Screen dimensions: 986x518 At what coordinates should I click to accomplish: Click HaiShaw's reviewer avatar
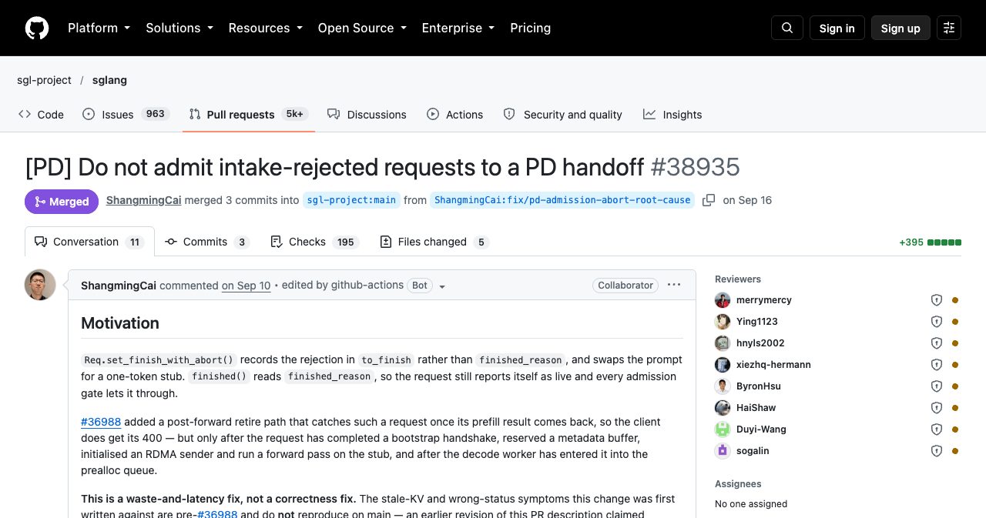723,408
